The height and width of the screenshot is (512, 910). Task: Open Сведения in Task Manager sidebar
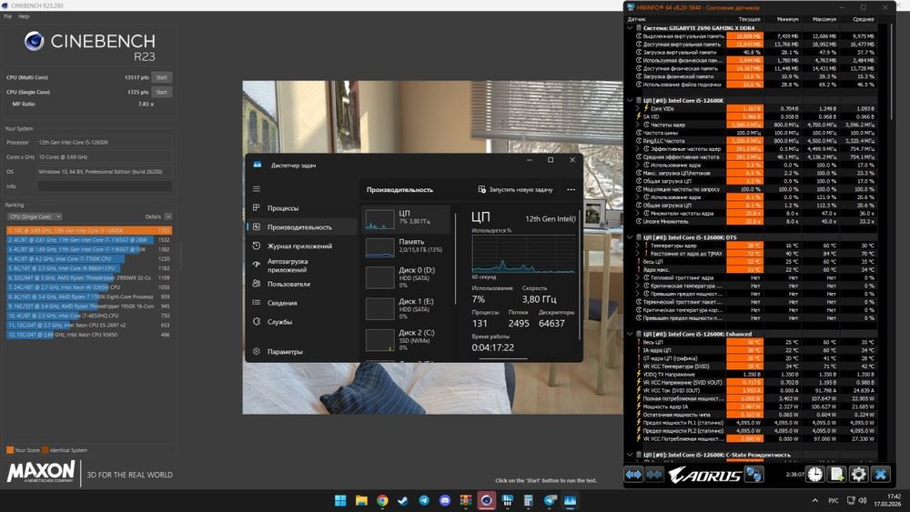[x=300, y=303]
